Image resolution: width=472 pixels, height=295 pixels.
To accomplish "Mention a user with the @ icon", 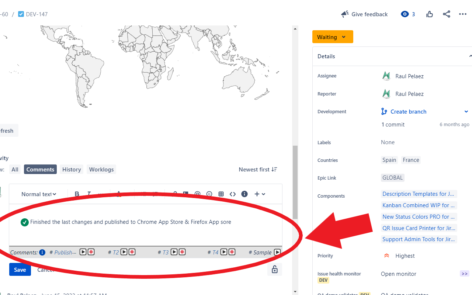I will click(x=197, y=194).
